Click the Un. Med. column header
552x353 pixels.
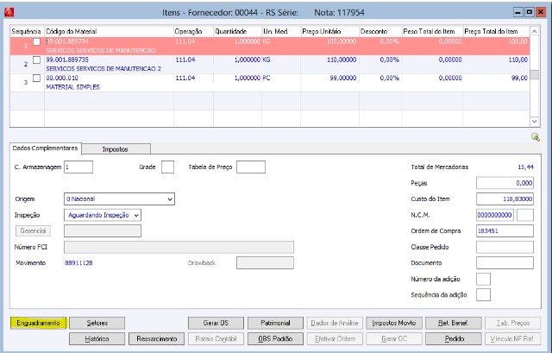pyautogui.click(x=281, y=31)
